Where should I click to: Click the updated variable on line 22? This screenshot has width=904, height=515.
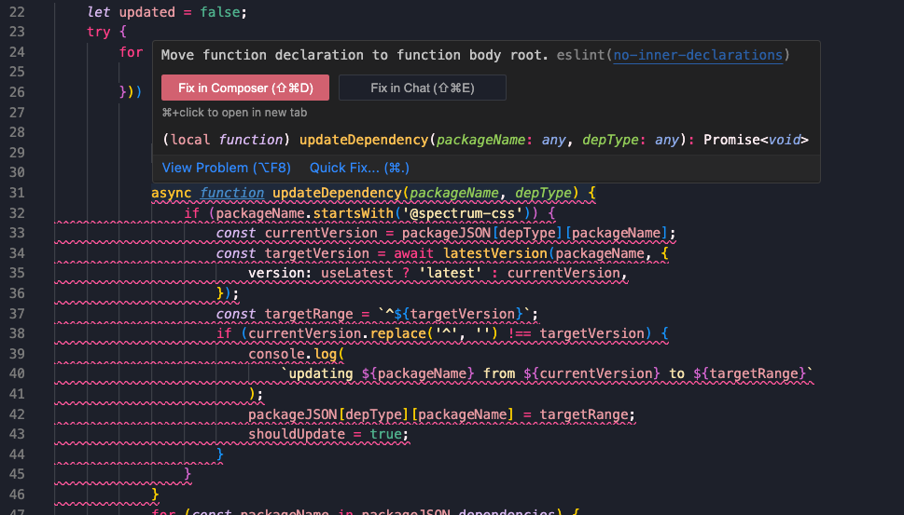(147, 13)
